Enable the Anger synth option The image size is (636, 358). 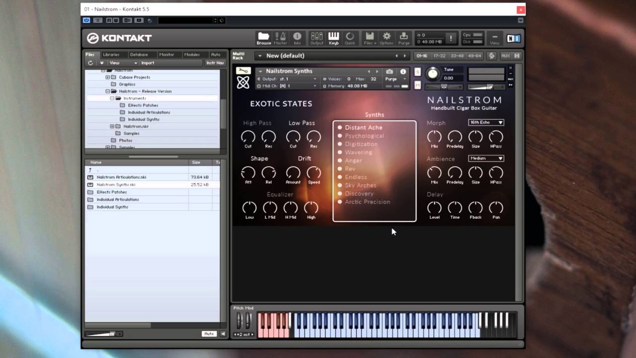point(353,160)
